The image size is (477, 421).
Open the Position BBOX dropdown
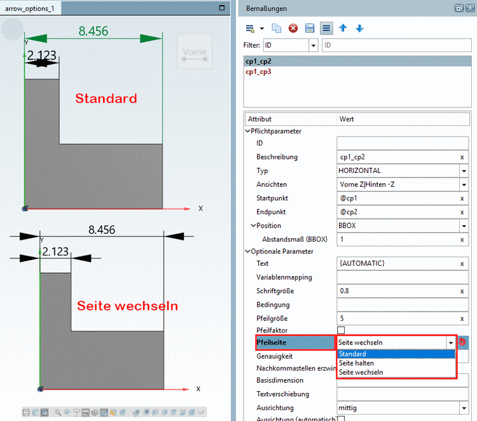(x=464, y=226)
